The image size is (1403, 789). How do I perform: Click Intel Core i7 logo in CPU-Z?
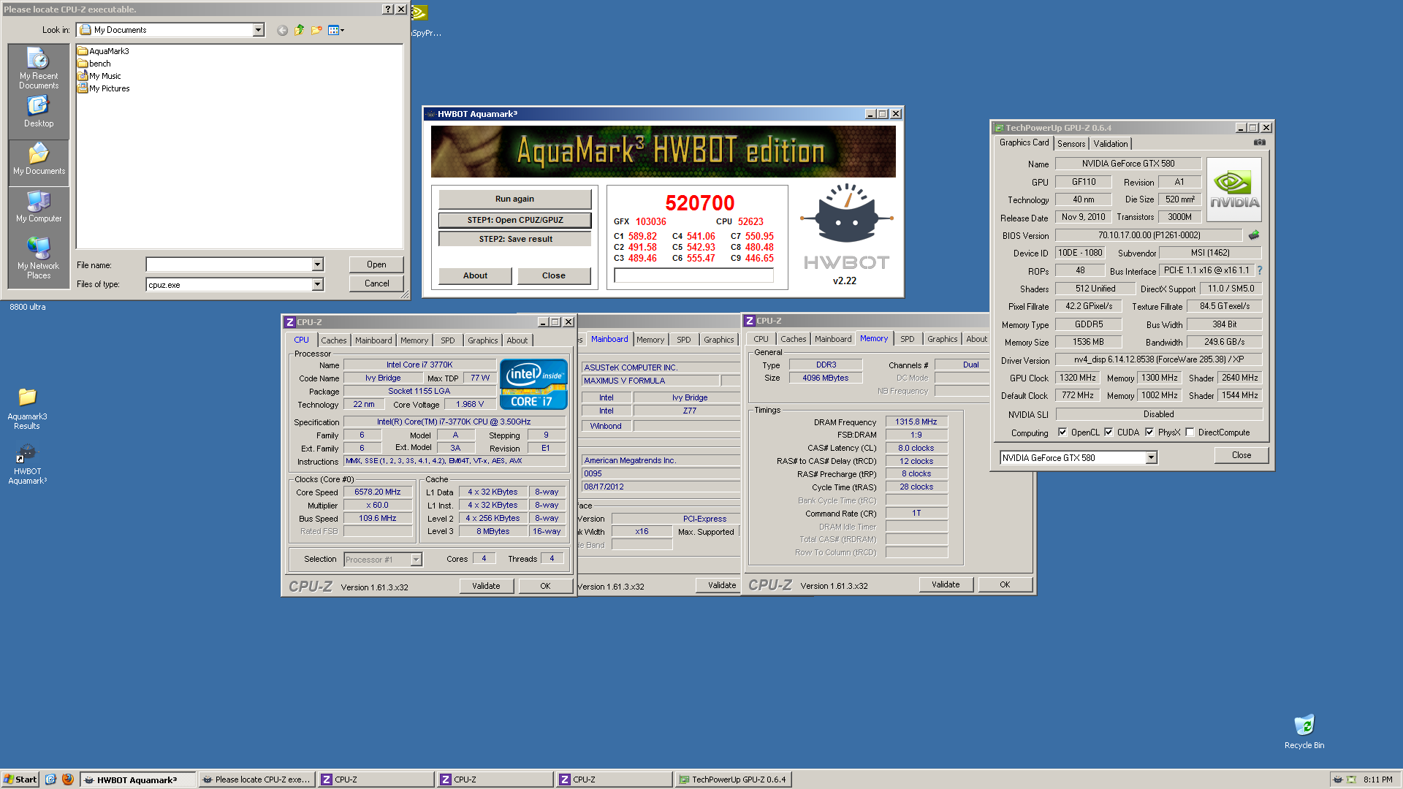[x=533, y=384]
